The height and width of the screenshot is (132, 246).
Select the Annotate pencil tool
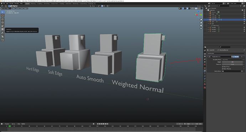pos(2,33)
